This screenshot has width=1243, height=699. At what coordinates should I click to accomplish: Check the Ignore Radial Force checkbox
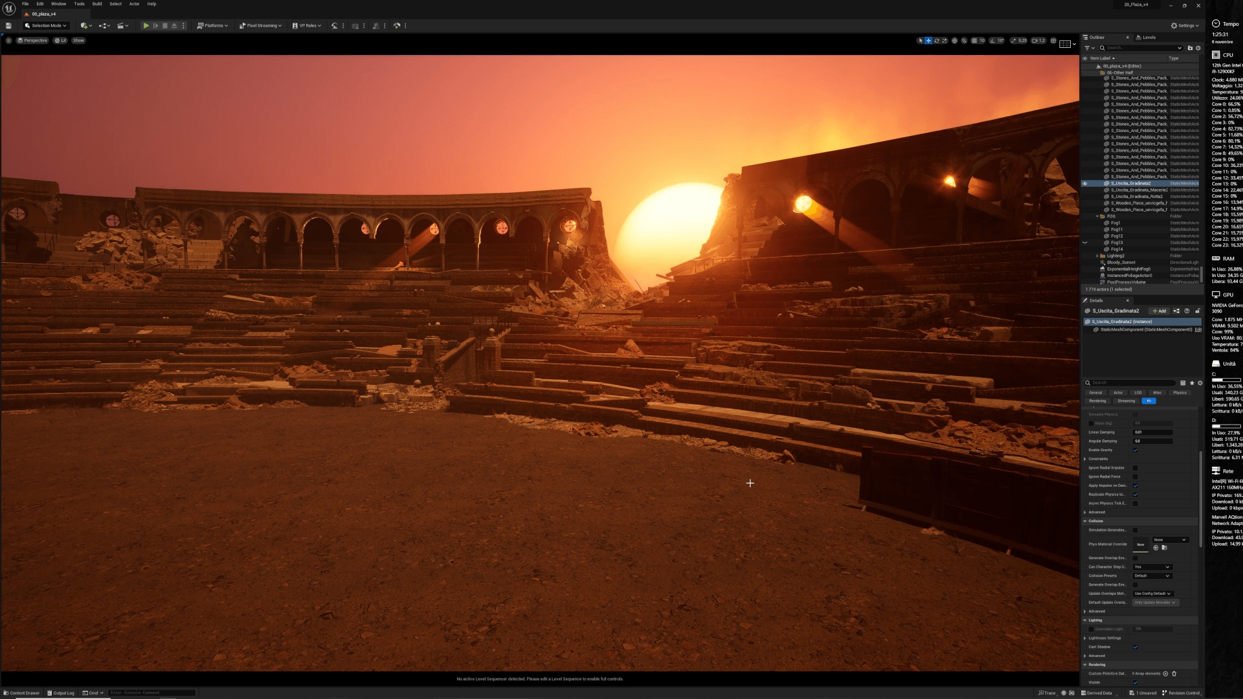tap(1135, 476)
